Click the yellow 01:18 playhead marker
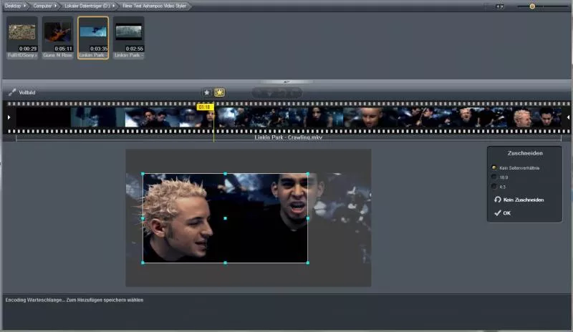573x332 pixels. [205, 107]
